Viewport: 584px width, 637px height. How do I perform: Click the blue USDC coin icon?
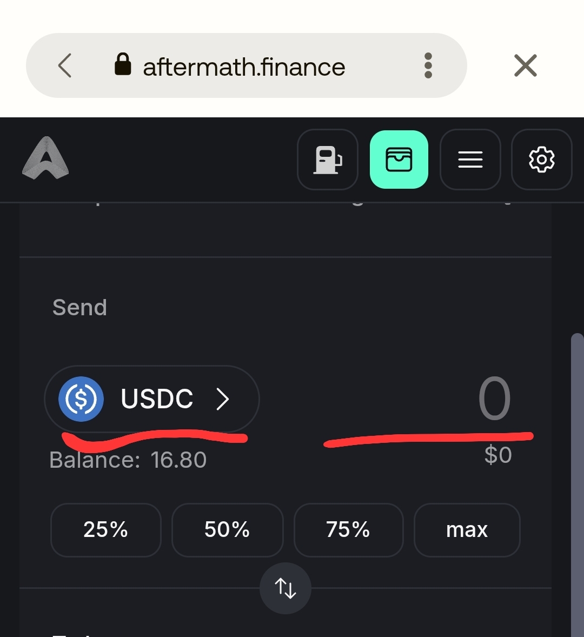pos(81,399)
